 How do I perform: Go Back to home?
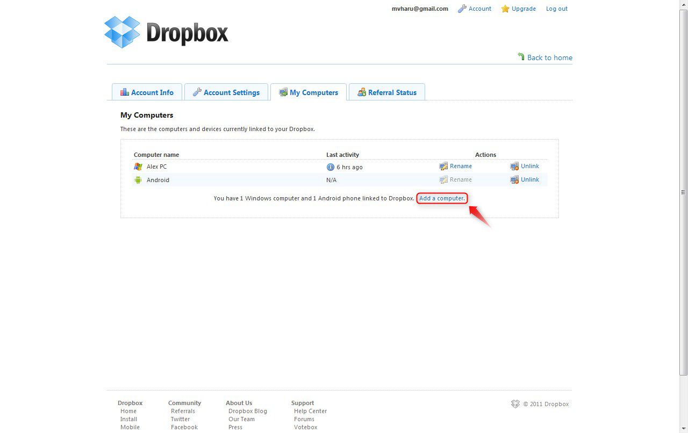point(550,57)
